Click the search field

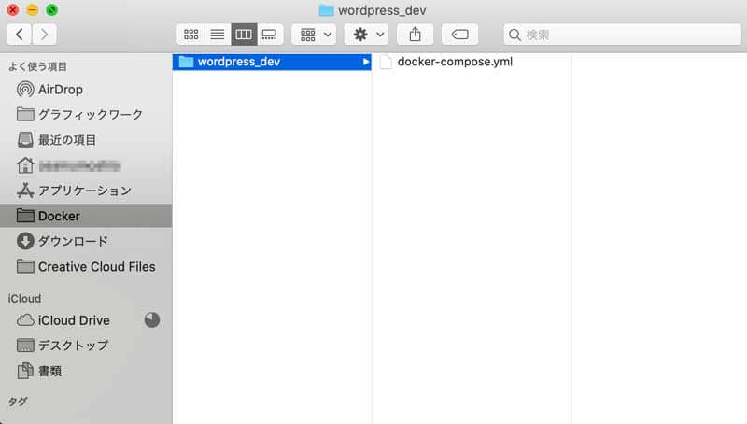click(616, 35)
